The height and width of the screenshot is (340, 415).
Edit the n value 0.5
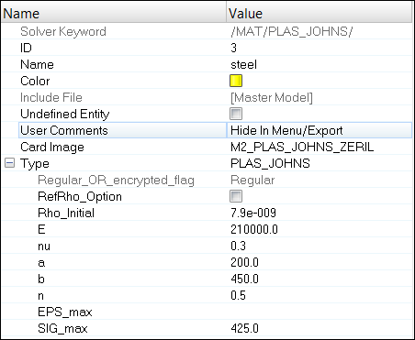[238, 295]
